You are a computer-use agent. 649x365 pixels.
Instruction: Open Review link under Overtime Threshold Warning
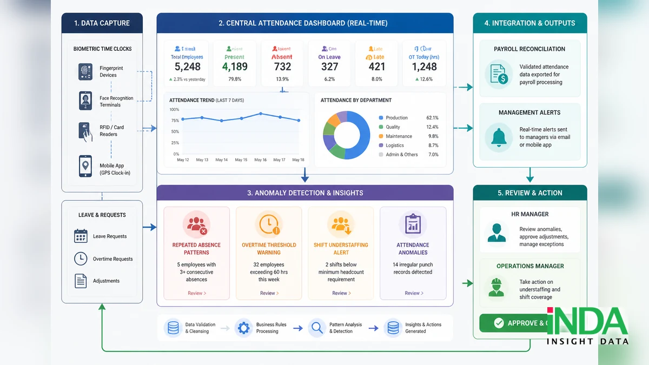(269, 293)
